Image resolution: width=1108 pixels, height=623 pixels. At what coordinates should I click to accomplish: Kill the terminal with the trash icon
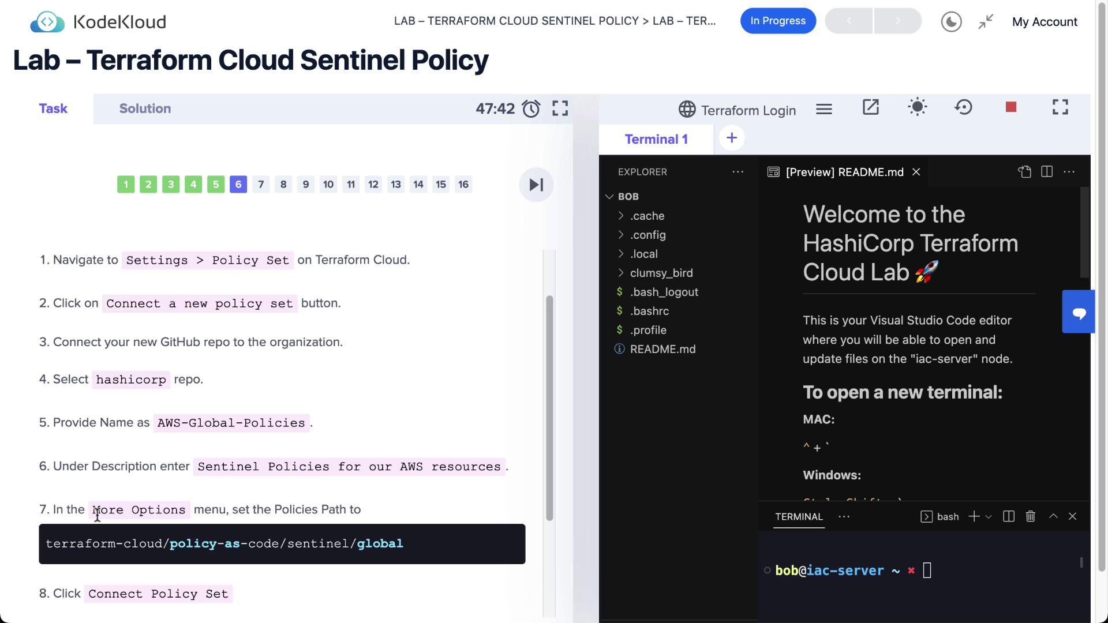click(x=1031, y=516)
